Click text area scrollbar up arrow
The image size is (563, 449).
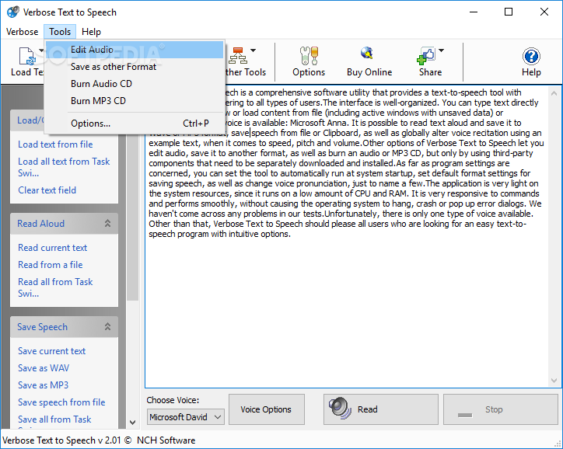554,93
